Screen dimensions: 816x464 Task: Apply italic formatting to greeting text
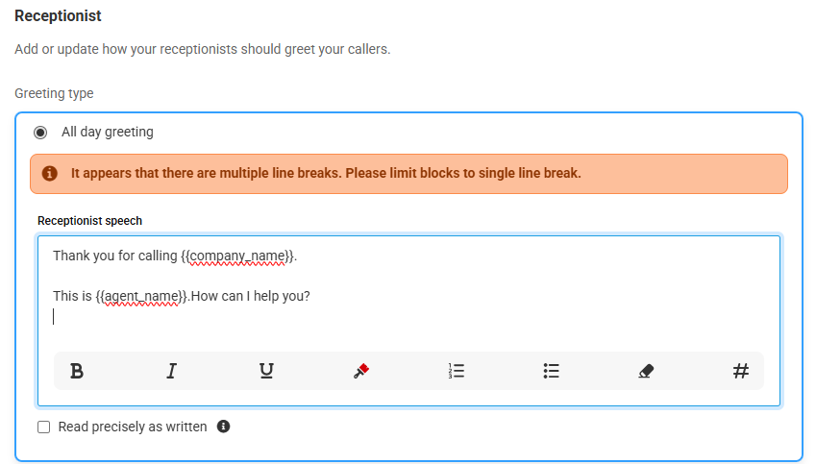coord(171,371)
